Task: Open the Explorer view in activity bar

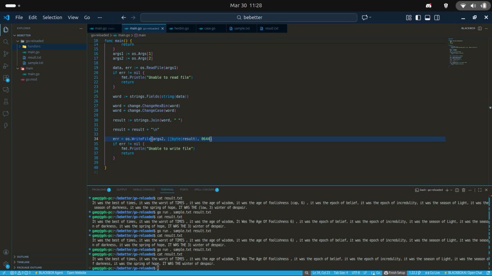Action: coord(6,29)
